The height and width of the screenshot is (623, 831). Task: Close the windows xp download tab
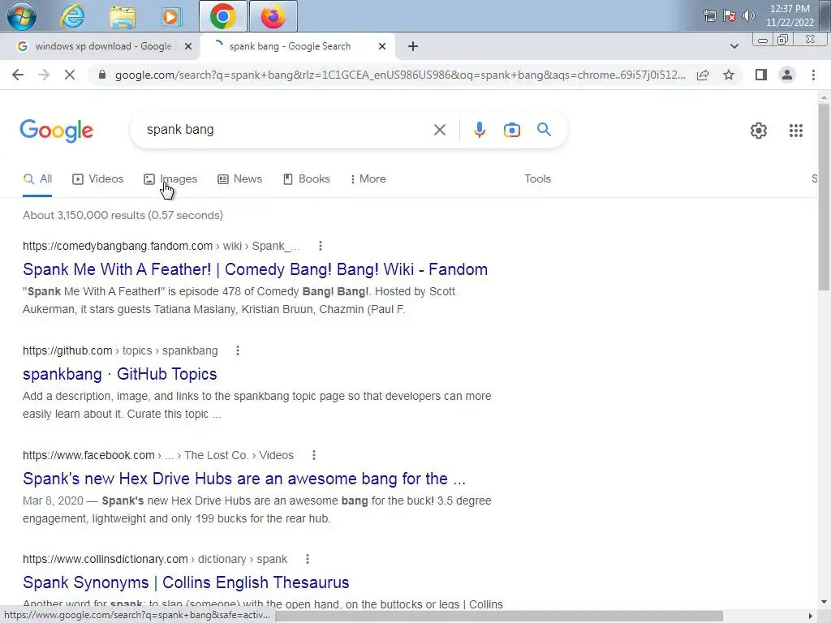(187, 46)
